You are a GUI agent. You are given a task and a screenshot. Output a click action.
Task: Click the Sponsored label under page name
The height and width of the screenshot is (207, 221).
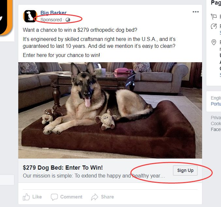[51, 20]
